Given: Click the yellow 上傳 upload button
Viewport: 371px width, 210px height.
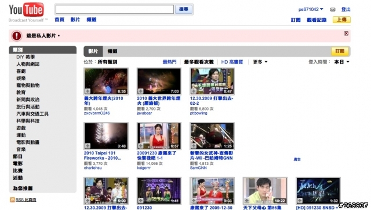Looking at the screenshot, I should pos(341,20).
